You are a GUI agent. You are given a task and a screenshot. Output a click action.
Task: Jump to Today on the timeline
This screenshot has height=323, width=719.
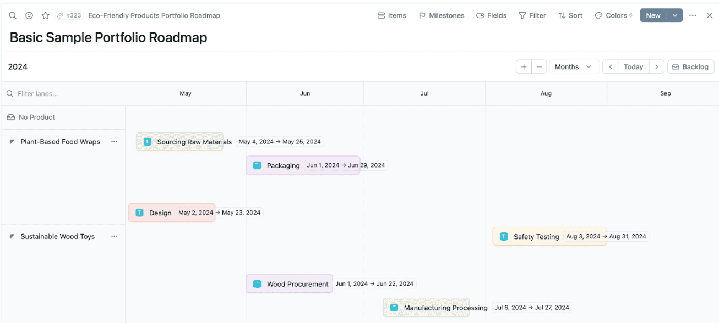(633, 66)
